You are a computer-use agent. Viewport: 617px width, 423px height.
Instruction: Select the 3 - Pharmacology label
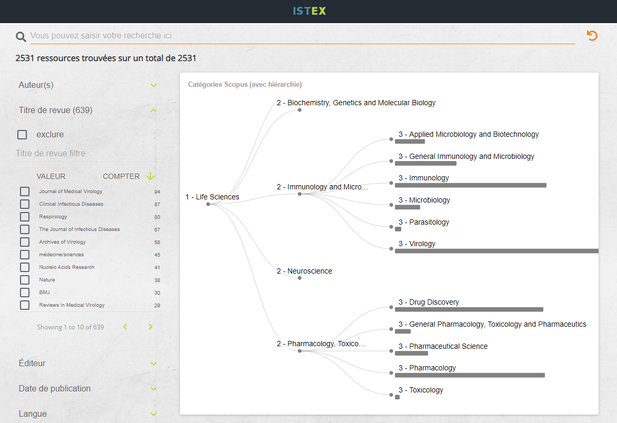pos(427,368)
